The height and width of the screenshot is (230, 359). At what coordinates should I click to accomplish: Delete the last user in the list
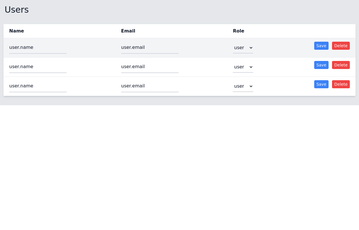click(341, 84)
